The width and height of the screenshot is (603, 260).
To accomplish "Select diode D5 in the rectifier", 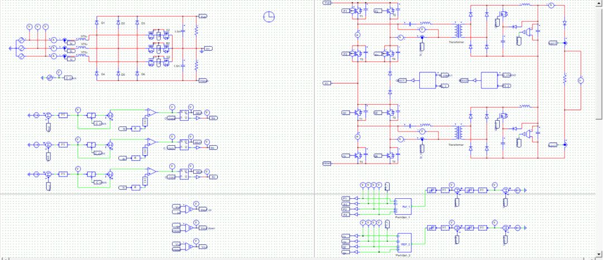I will point(118,73).
